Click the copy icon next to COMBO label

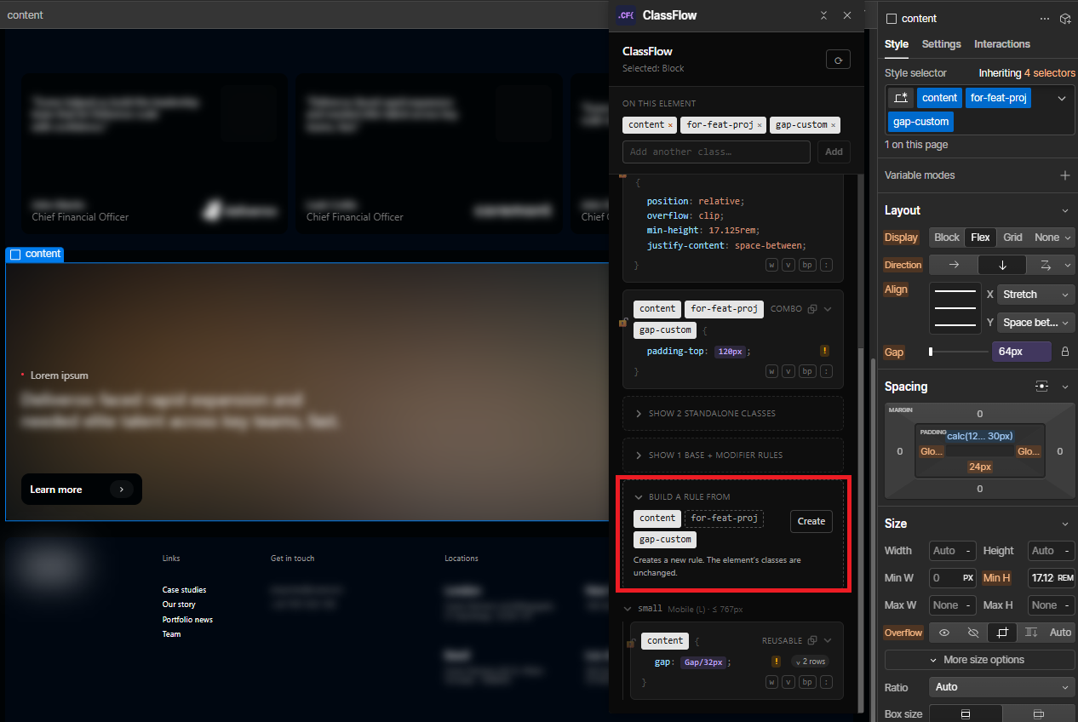click(812, 309)
